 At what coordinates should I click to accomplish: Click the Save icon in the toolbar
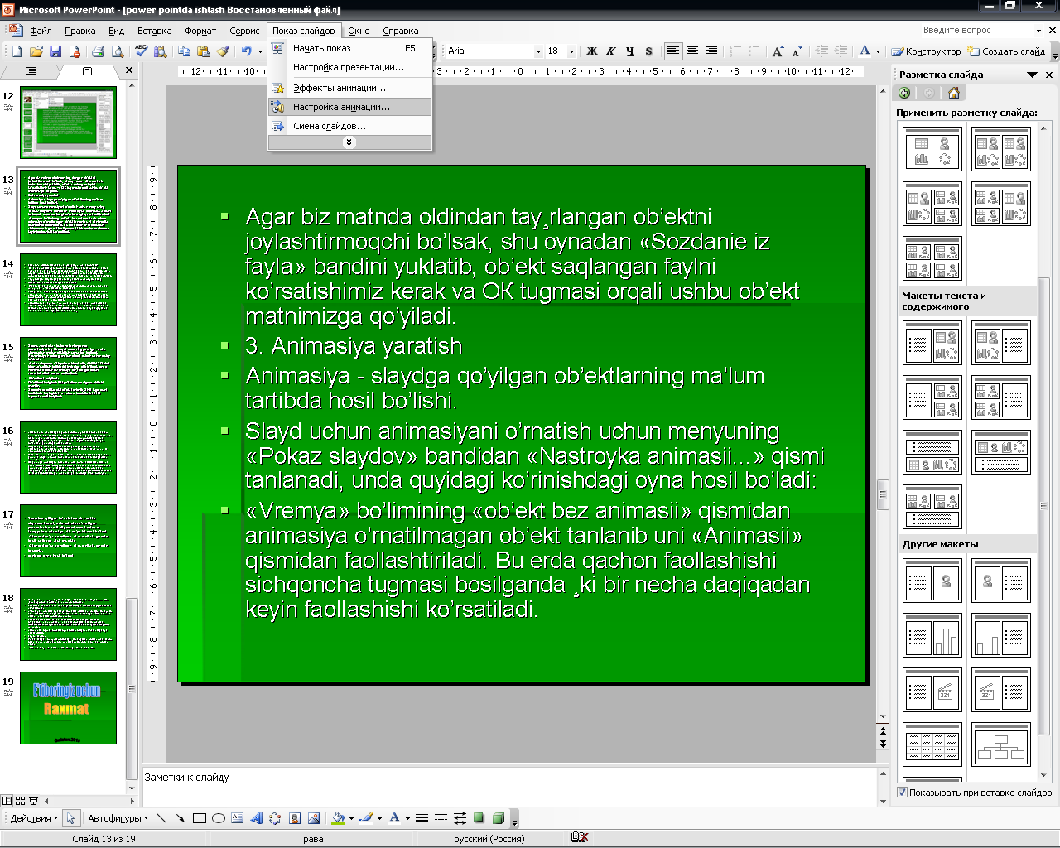pos(55,51)
